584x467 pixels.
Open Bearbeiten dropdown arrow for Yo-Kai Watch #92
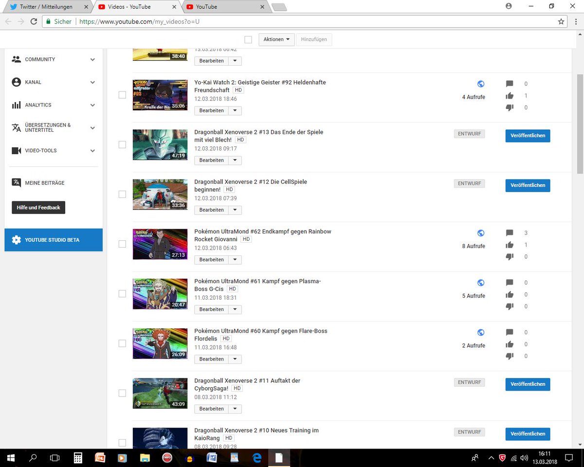pyautogui.click(x=235, y=110)
